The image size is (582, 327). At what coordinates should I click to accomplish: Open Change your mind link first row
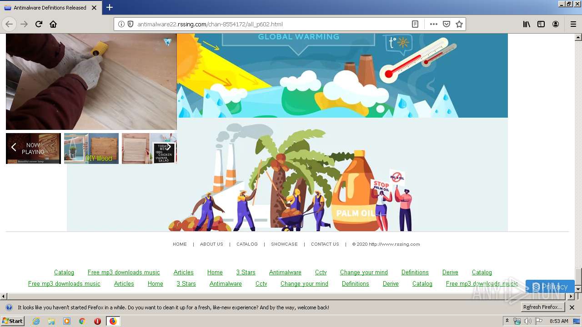[x=364, y=272]
